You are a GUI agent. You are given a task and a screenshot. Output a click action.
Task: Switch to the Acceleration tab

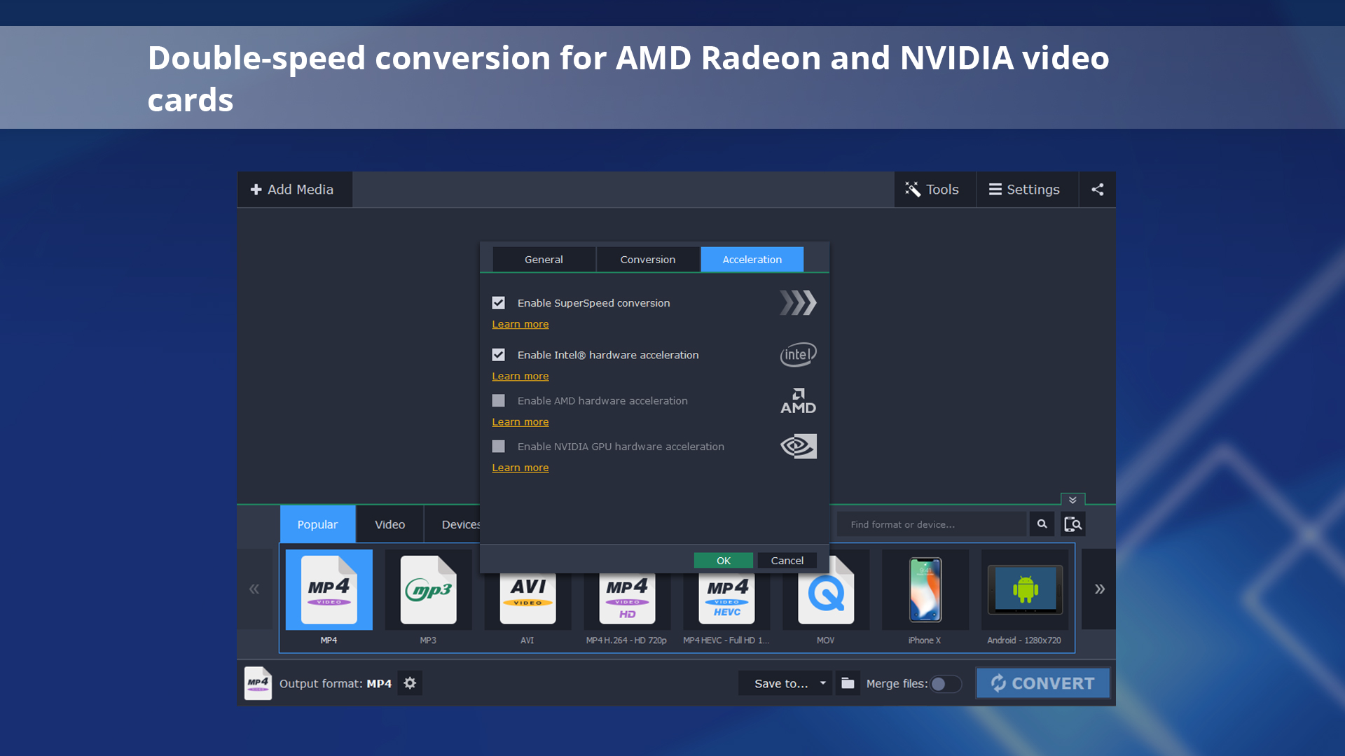coord(751,260)
